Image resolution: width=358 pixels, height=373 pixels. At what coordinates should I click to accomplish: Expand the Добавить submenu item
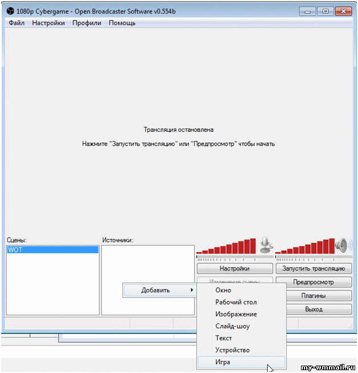[160, 290]
